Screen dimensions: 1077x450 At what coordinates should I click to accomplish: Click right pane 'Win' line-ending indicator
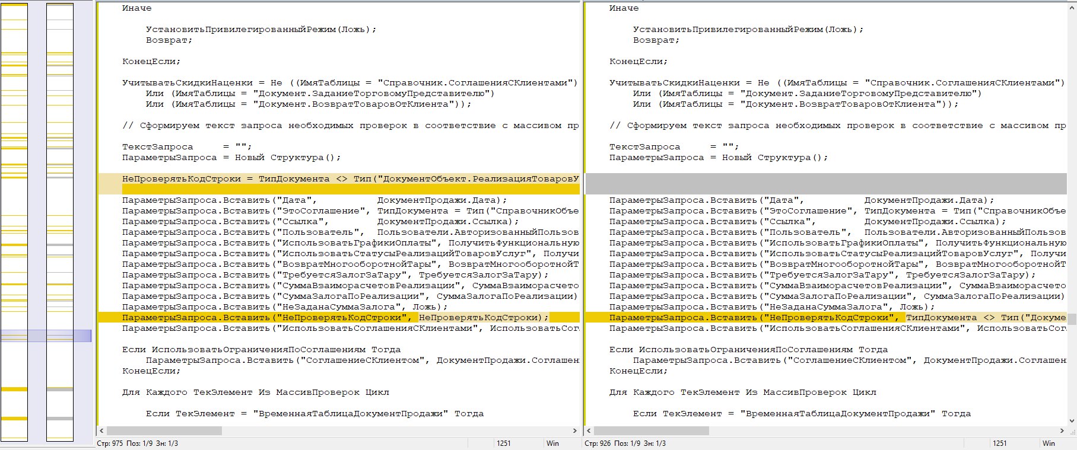(x=1049, y=443)
